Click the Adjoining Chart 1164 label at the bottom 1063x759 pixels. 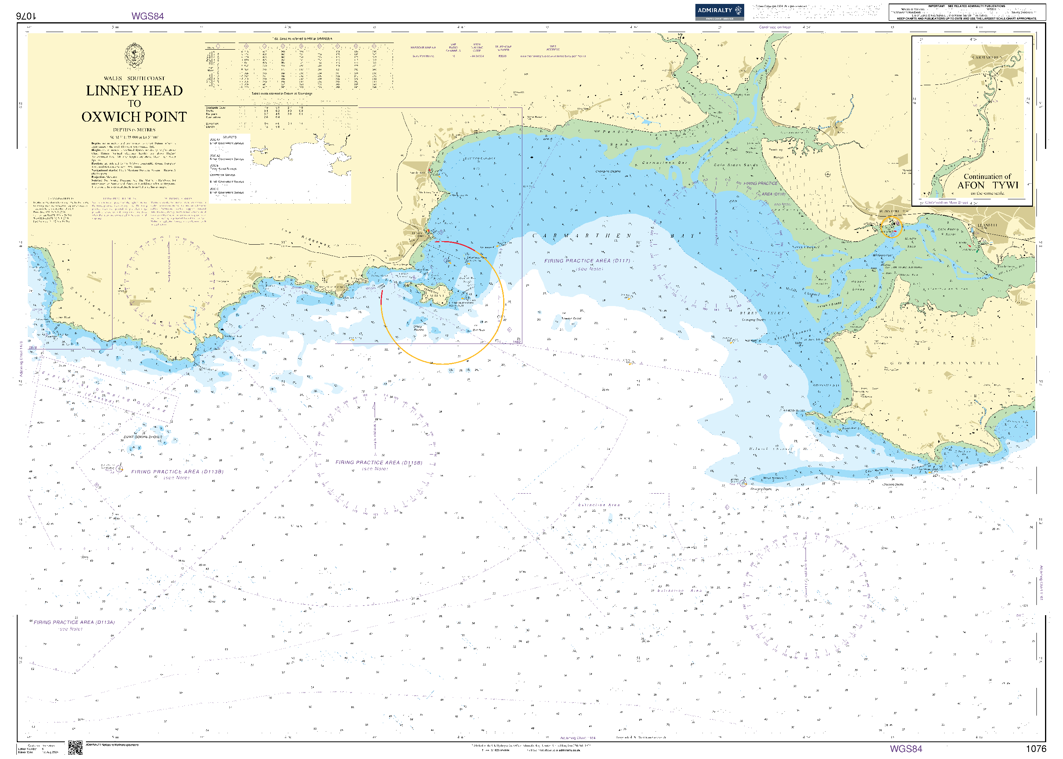(x=578, y=738)
